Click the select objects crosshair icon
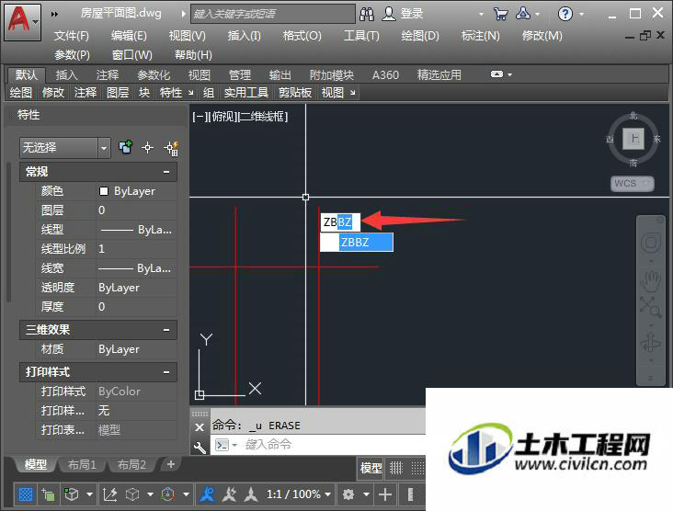Image resolution: width=673 pixels, height=511 pixels. [x=147, y=148]
